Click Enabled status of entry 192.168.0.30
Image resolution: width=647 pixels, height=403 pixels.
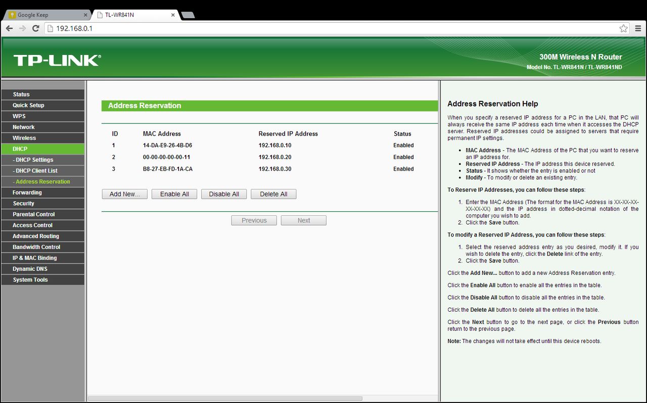[x=403, y=169]
